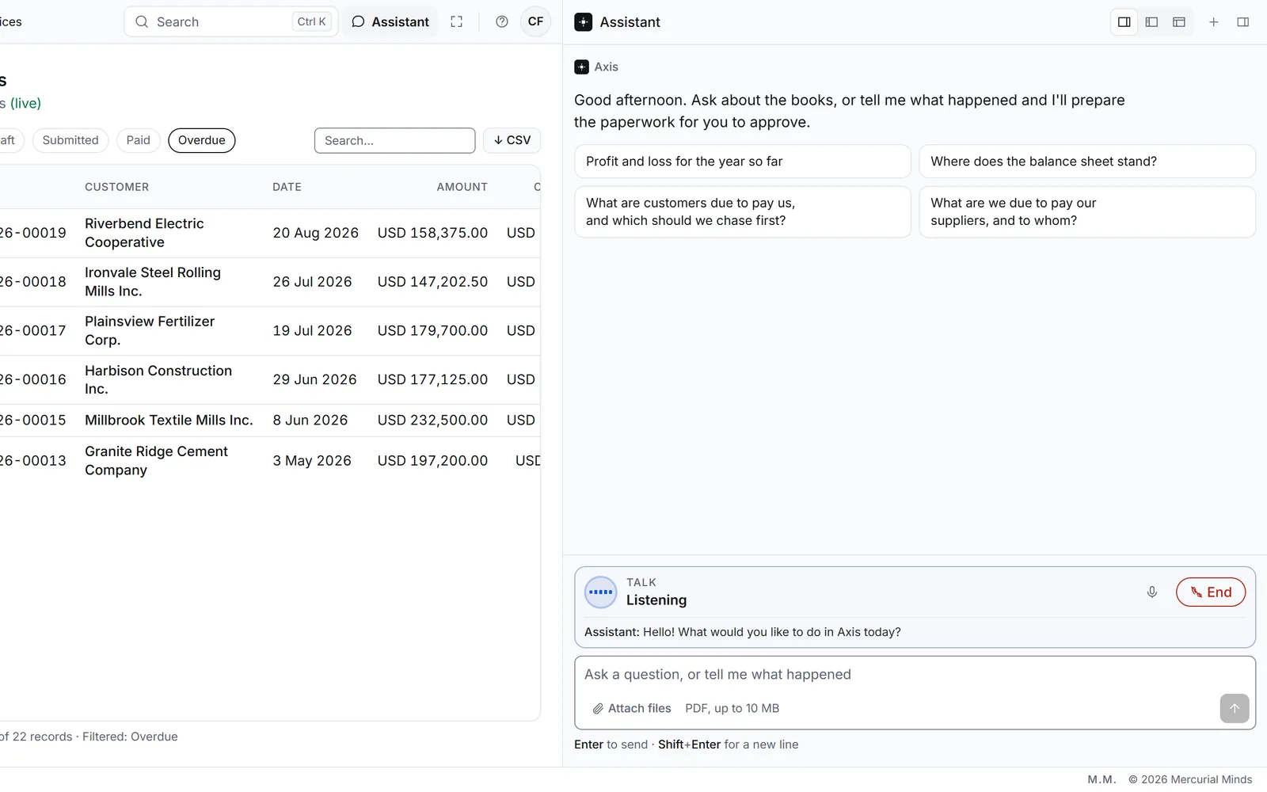Image resolution: width=1267 pixels, height=792 pixels.
Task: Start a new assistant chat with plus icon
Action: [x=1214, y=22]
